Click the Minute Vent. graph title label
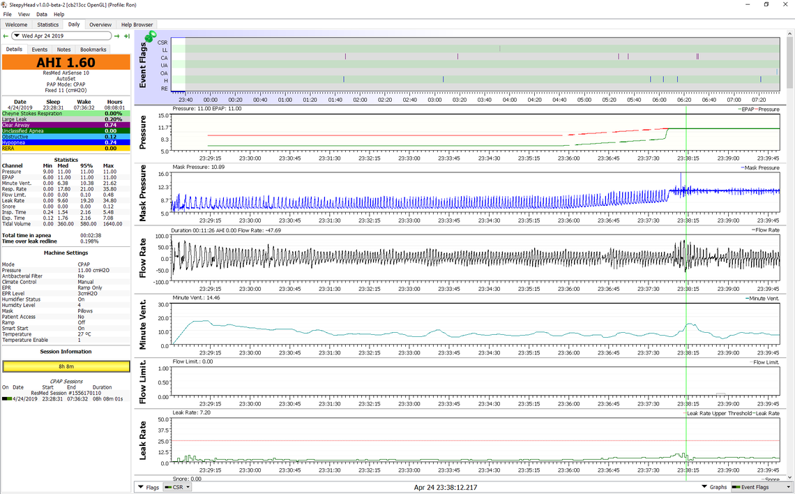795x494 pixels. tap(142, 324)
